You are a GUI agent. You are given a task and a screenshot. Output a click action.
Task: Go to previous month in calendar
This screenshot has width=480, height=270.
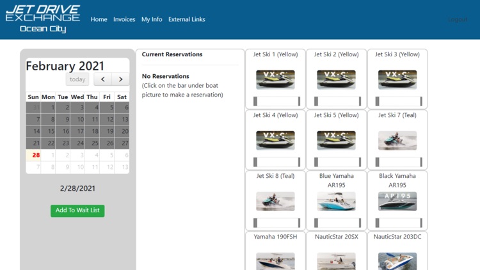(x=102, y=79)
